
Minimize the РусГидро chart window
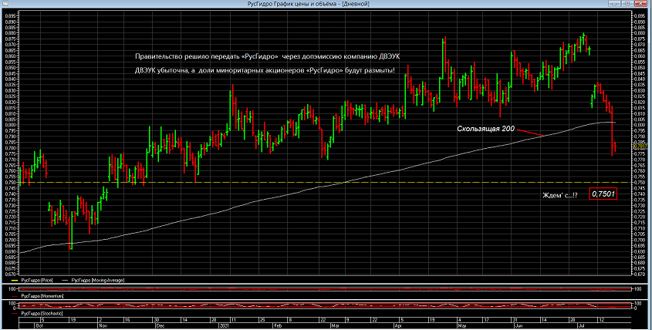[x=616, y=3]
